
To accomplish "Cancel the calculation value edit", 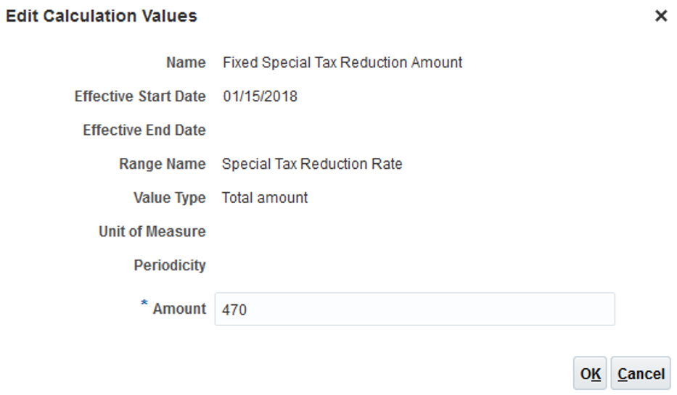I will (x=641, y=374).
